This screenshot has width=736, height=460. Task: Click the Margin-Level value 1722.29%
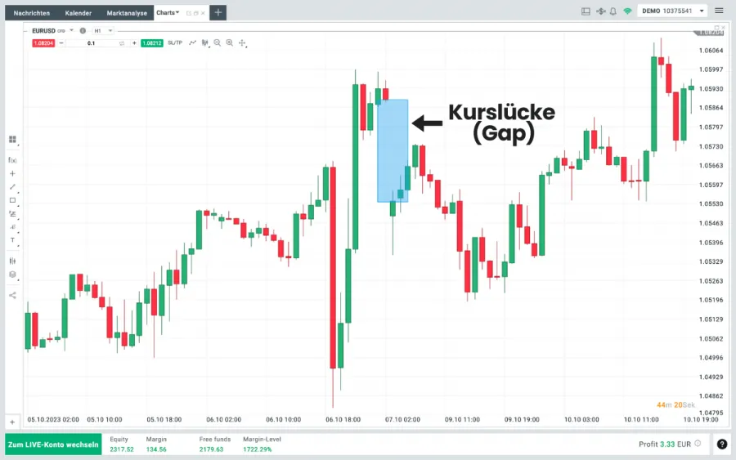258,449
